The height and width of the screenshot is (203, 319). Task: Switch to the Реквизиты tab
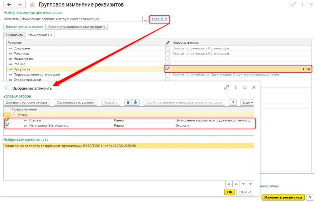pyautogui.click(x=15, y=35)
